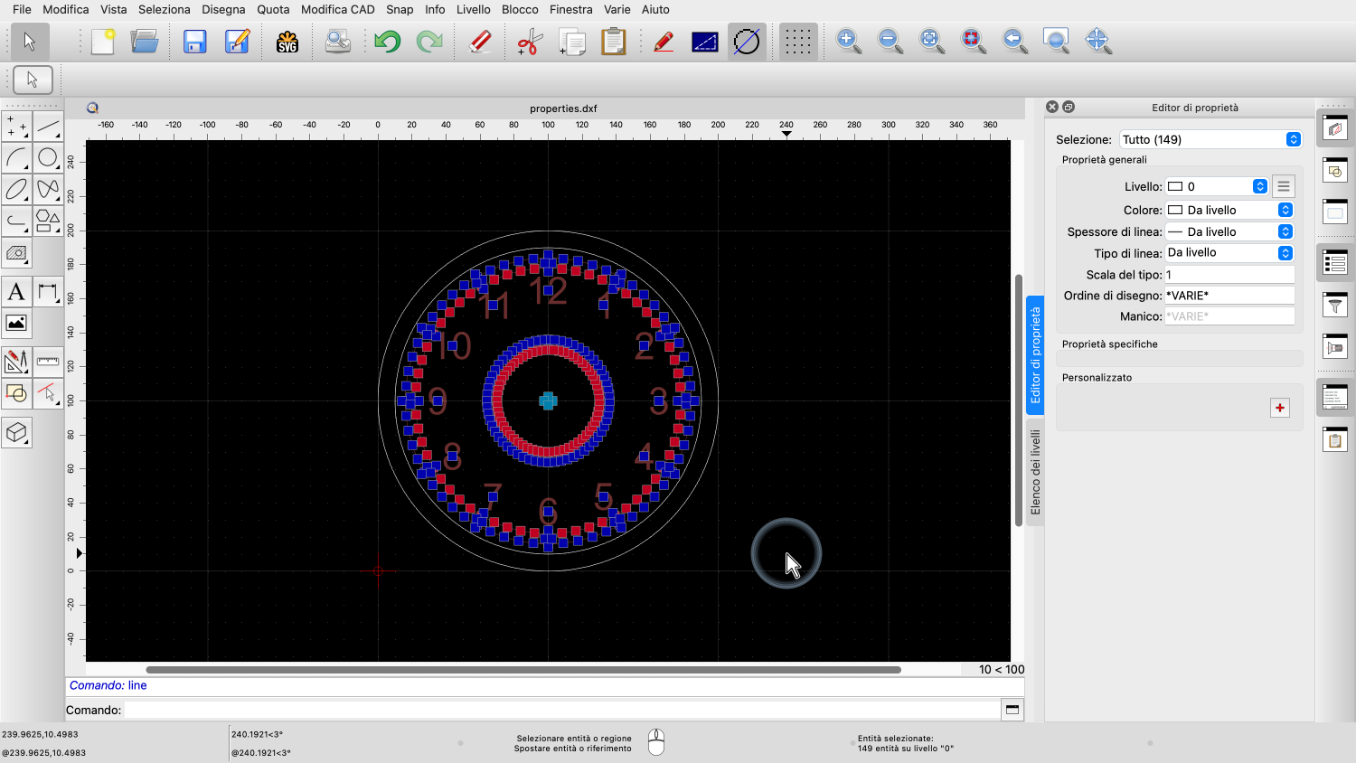Click the Save floppy disk icon
Screen dimensions: 1356x763
point(195,42)
